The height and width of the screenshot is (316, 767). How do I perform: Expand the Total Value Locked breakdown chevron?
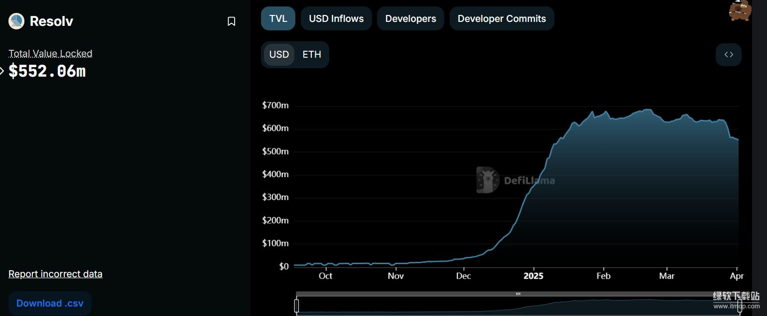(2, 71)
